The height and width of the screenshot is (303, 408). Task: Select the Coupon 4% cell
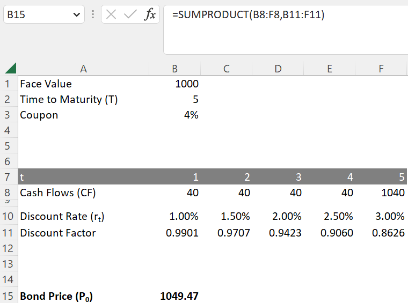[x=176, y=115]
